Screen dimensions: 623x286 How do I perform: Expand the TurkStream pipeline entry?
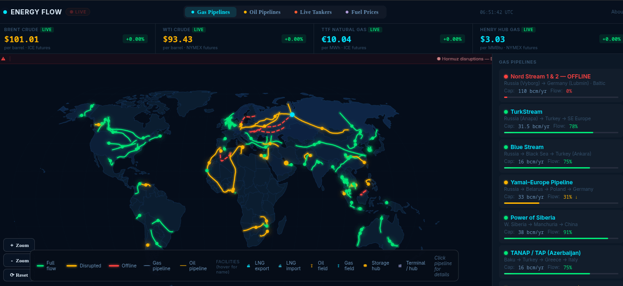526,112
